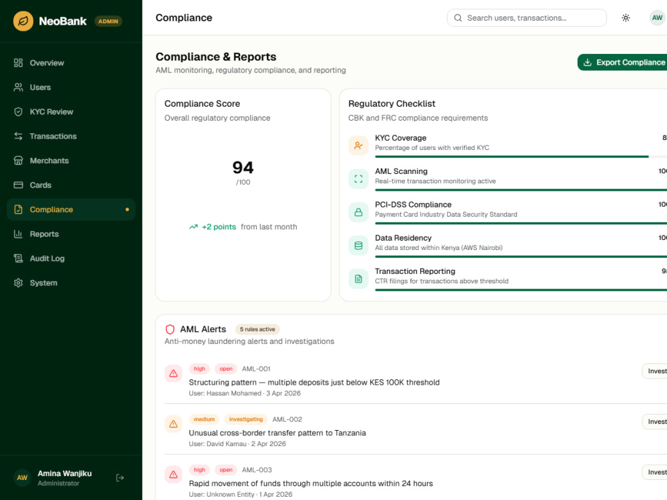Click the PCI-DSS Compliance checklist title
Viewport: 667px width, 500px height.
(413, 205)
